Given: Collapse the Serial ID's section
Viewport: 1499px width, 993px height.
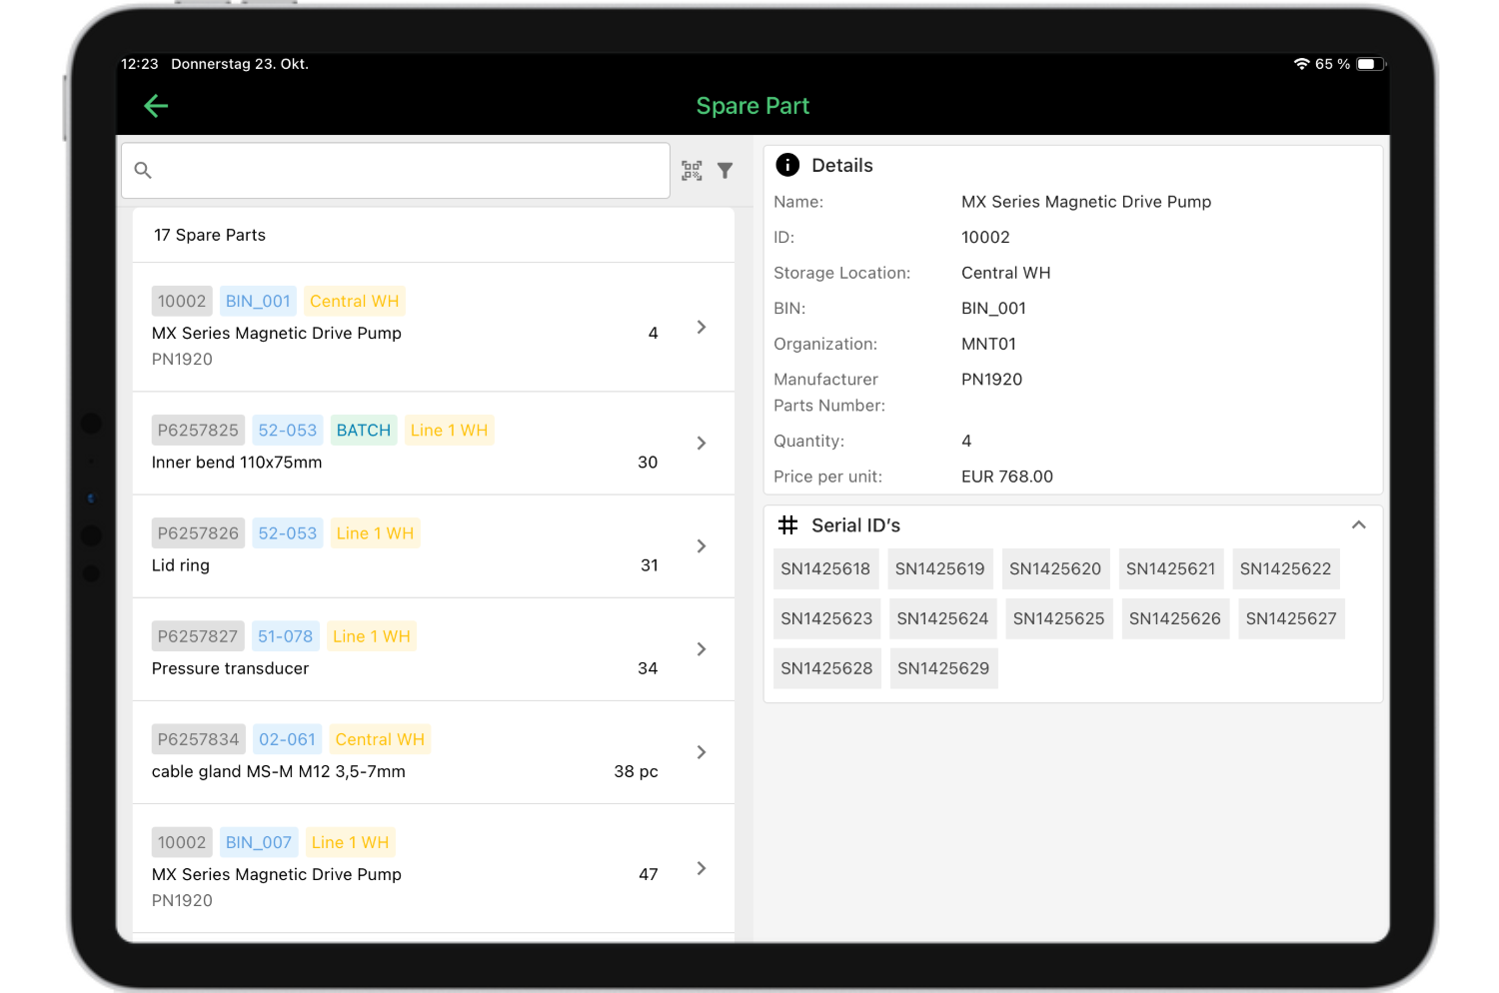Looking at the screenshot, I should (1358, 523).
